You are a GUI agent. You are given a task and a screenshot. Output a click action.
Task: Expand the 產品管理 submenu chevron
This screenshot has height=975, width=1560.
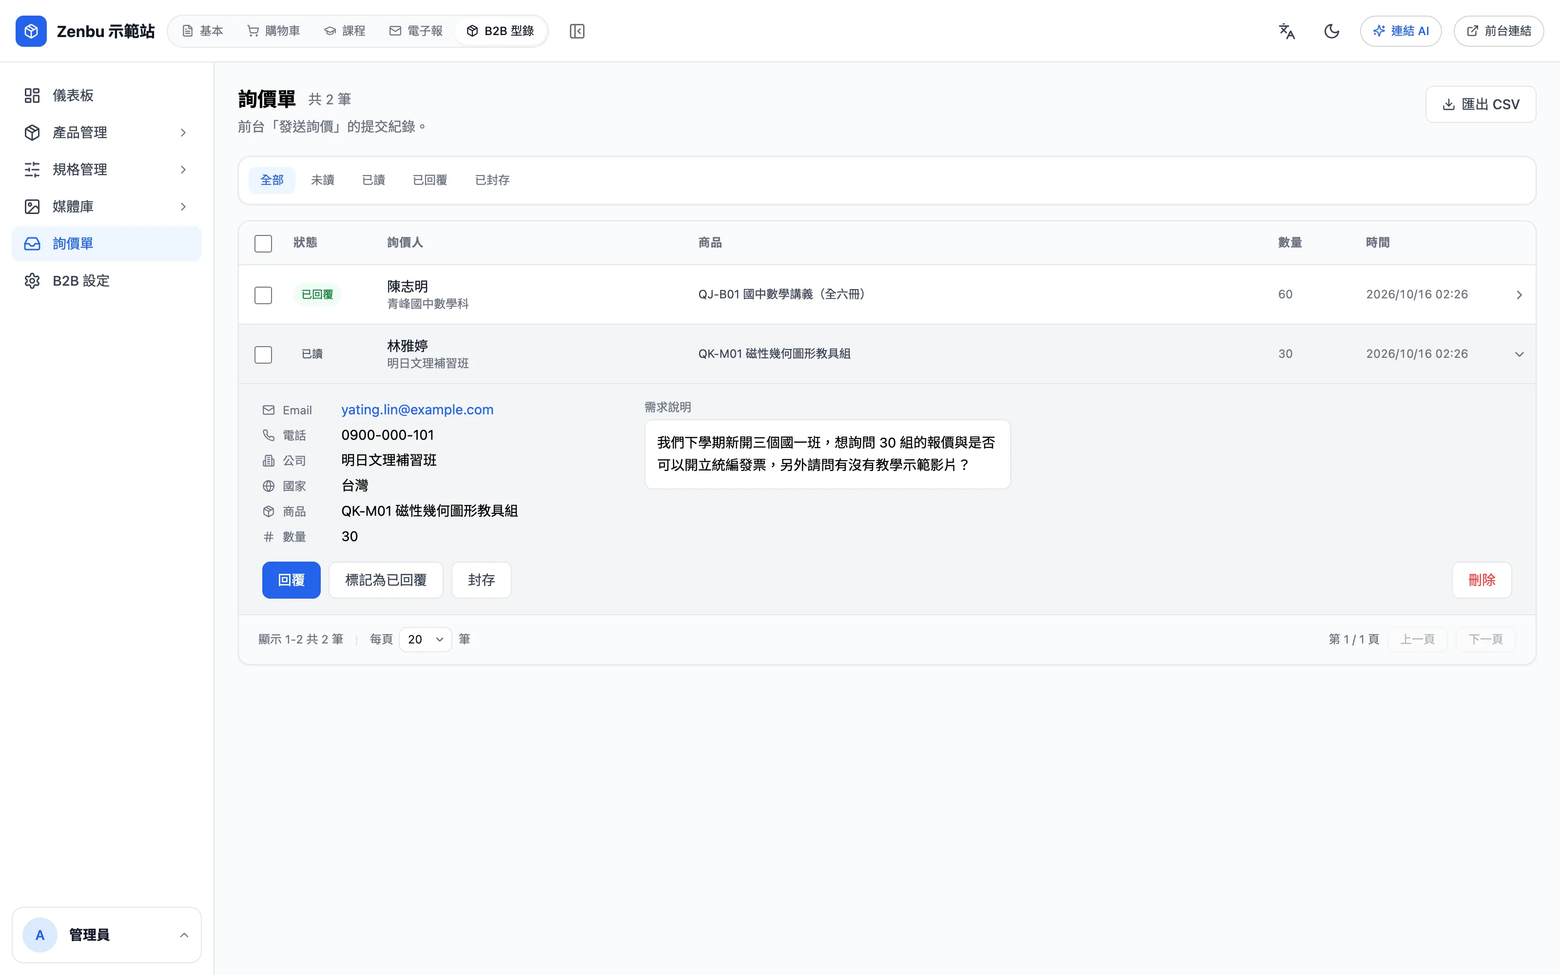(x=183, y=132)
